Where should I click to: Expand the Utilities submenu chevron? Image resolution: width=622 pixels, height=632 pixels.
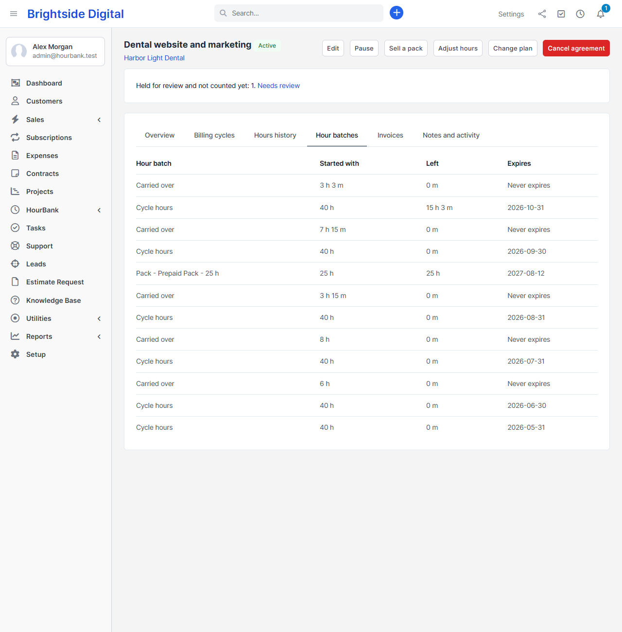coord(99,318)
